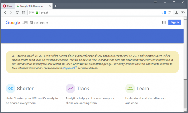The height and width of the screenshot is (113, 188).
Task: Select the Google URL Shortener tab
Action: click(34, 6)
